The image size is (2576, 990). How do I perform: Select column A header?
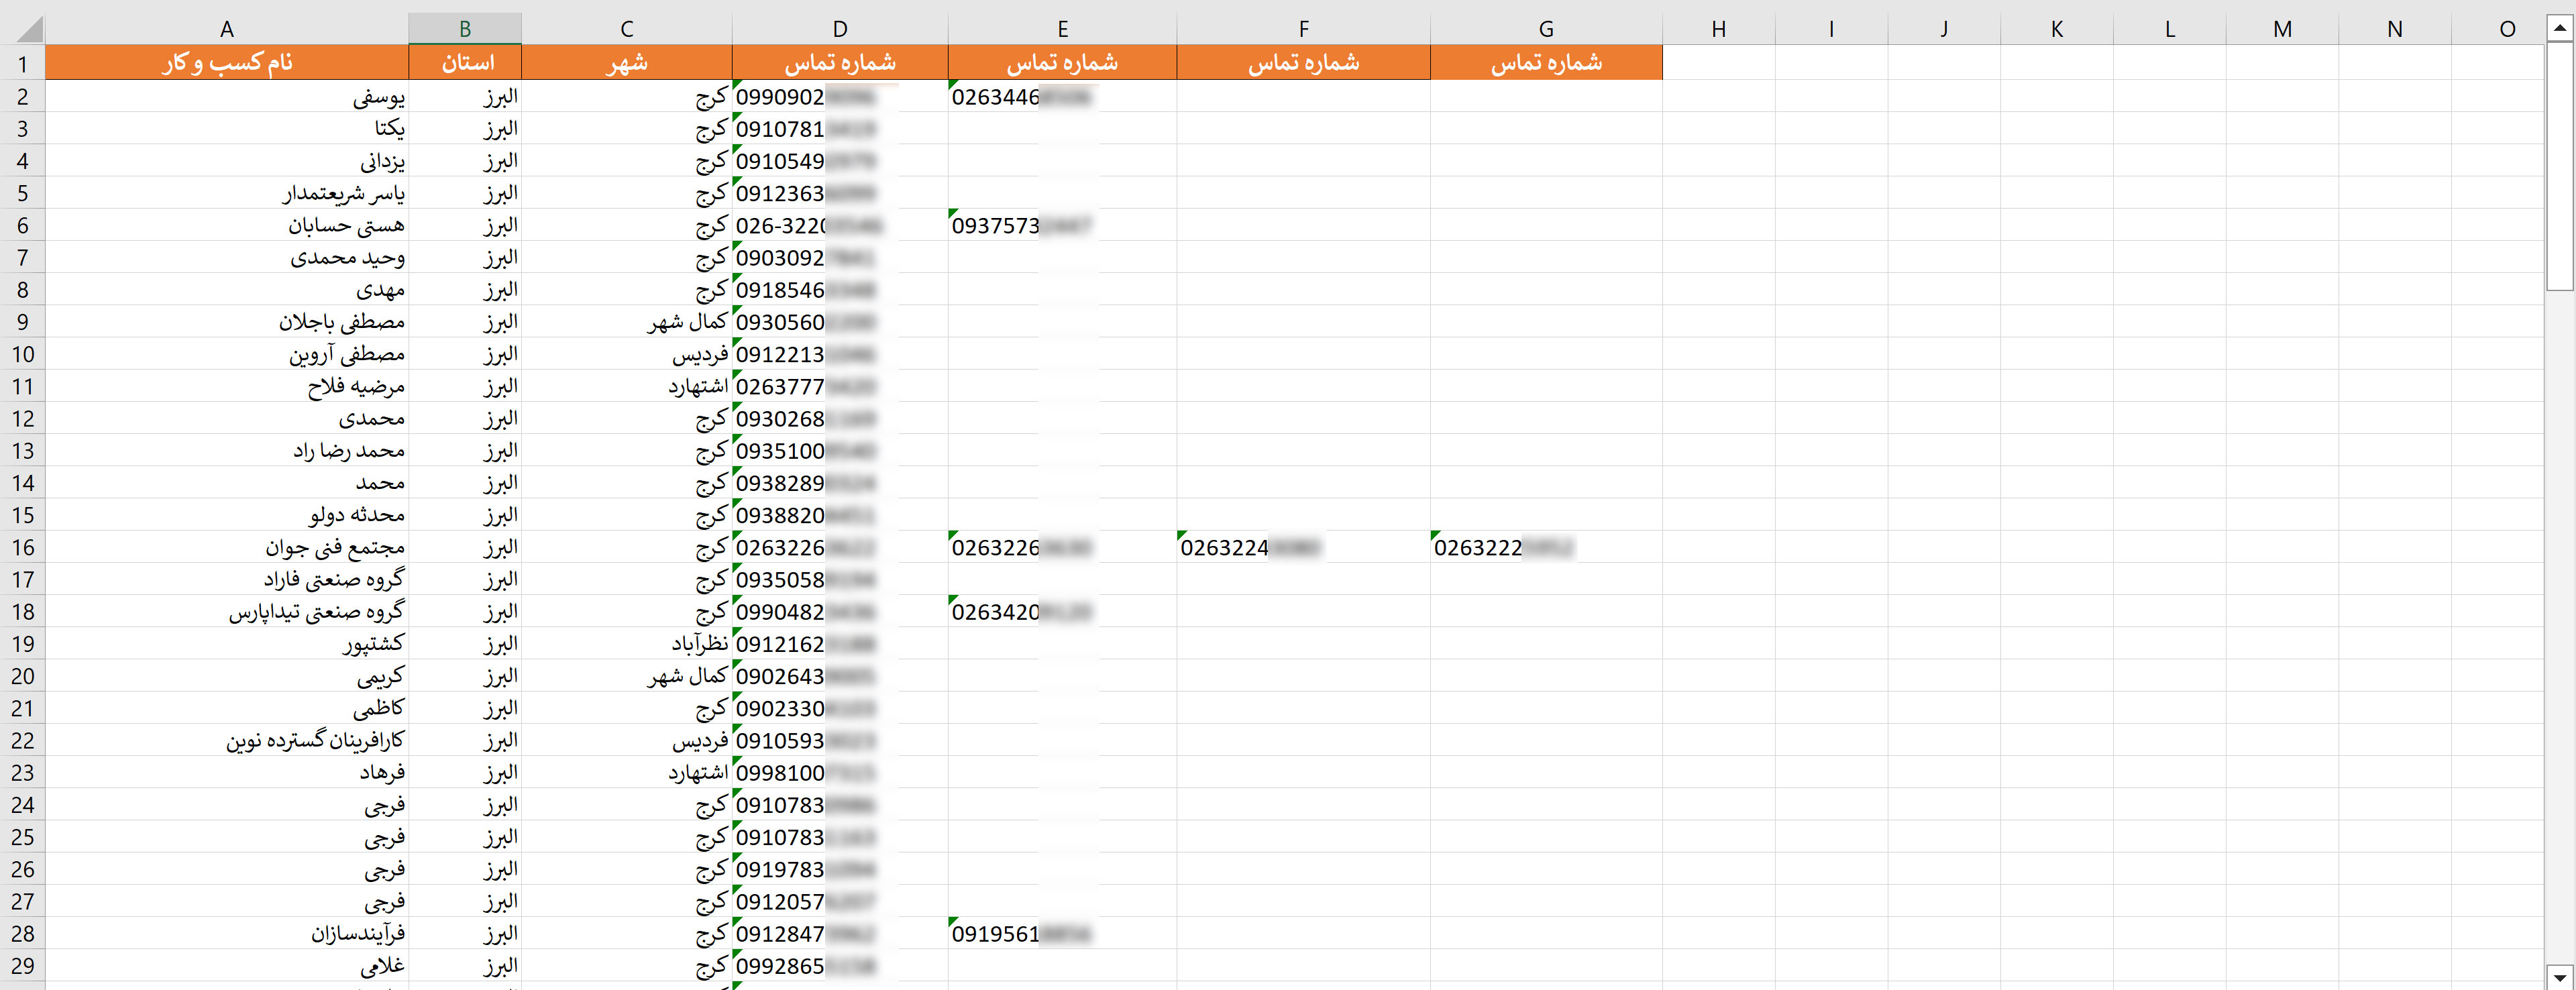pos(227,29)
